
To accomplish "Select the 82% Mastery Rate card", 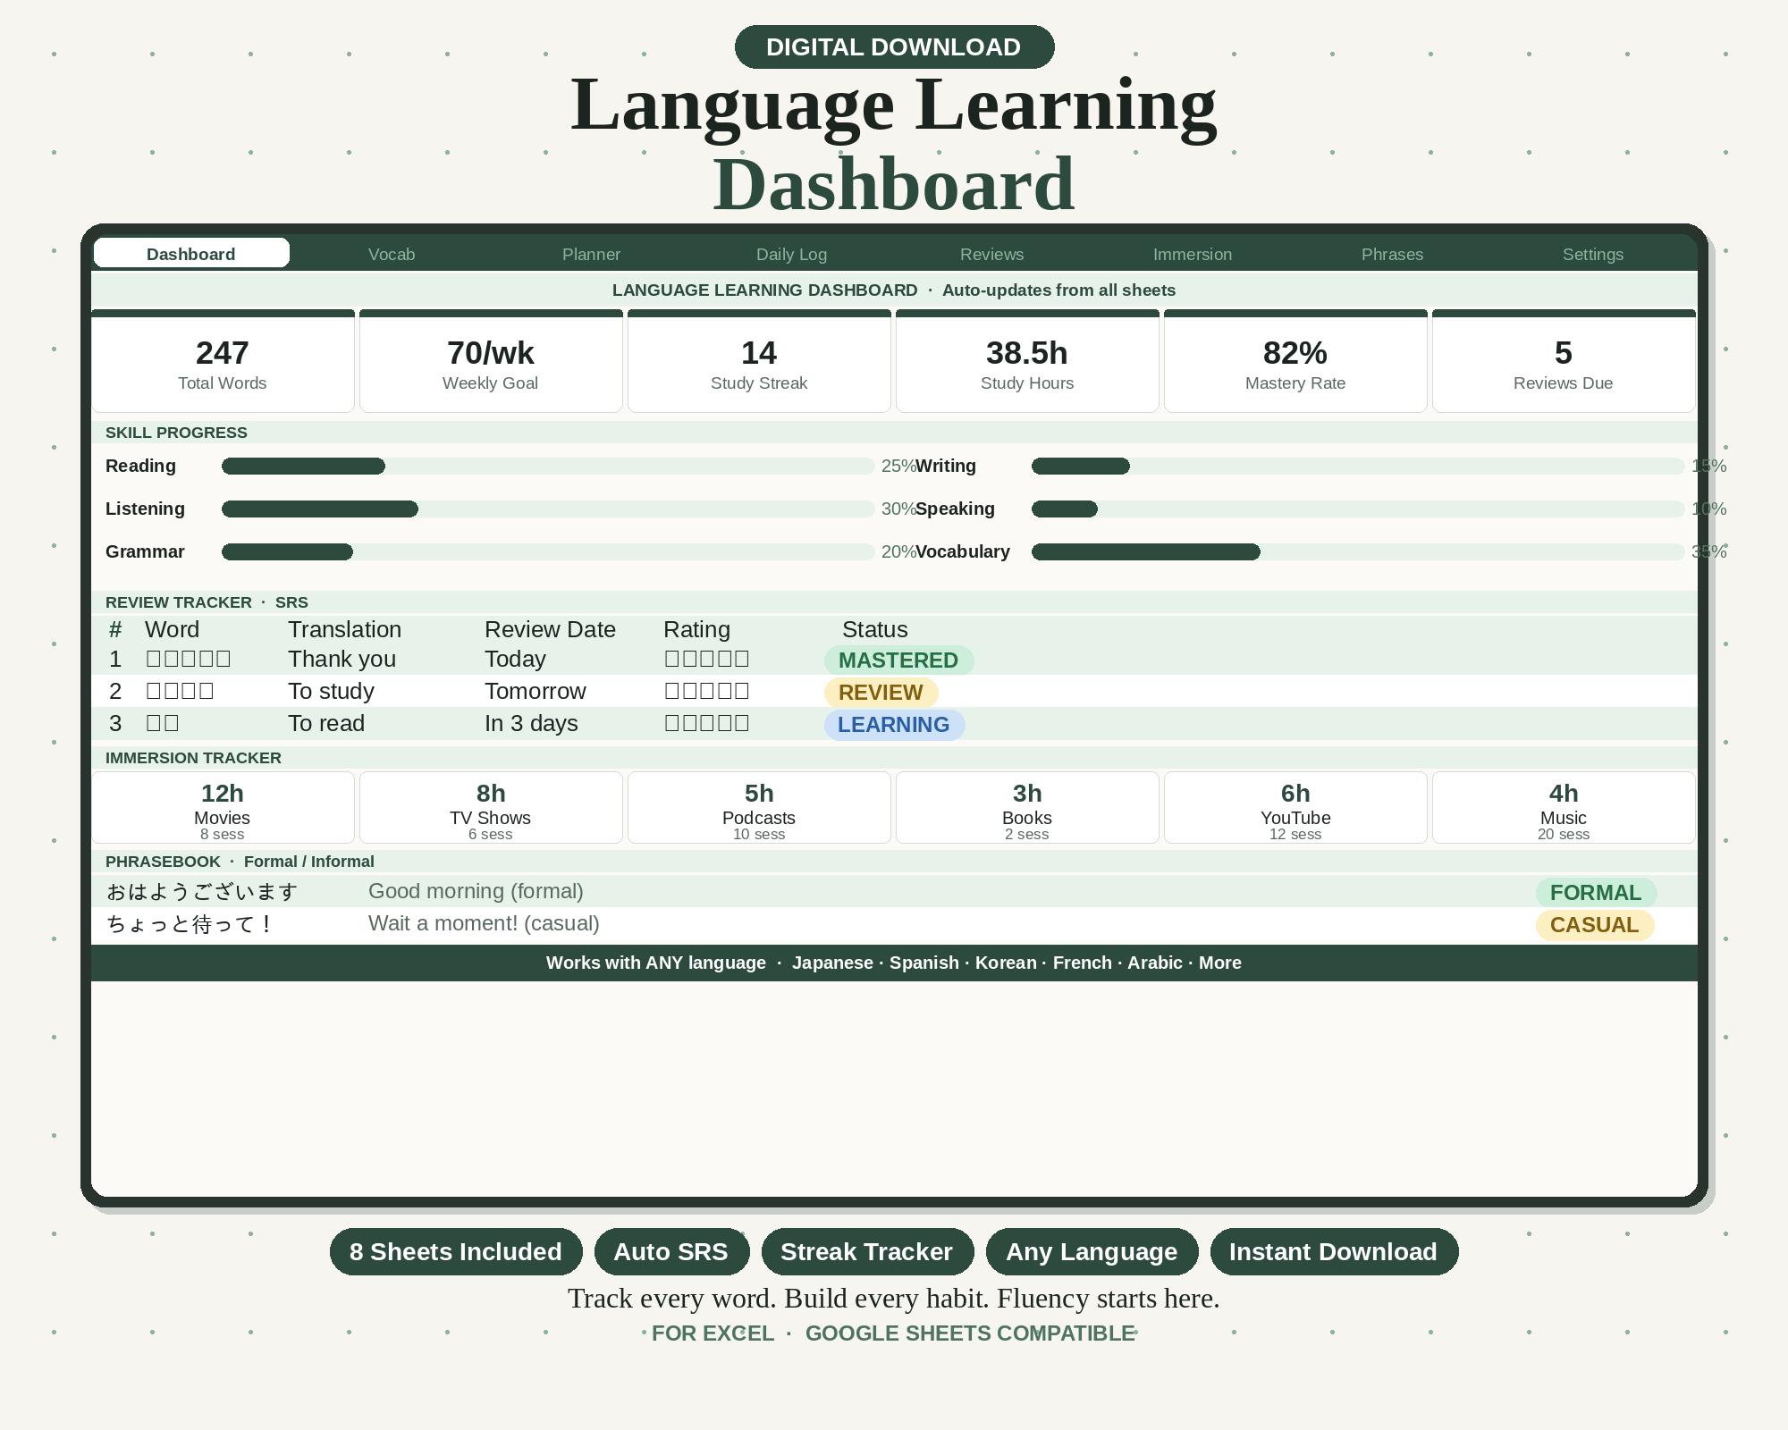I will [1295, 361].
